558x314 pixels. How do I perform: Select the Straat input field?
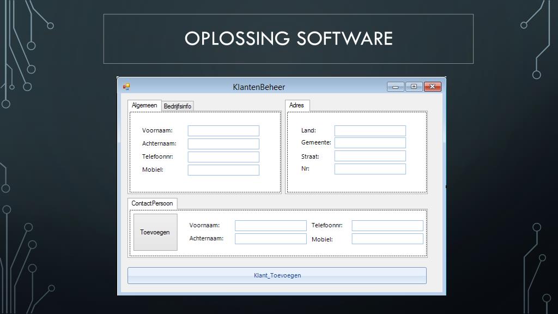[370, 156]
